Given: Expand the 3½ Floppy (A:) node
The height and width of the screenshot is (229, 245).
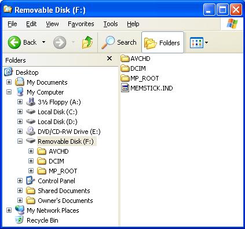Looking at the screenshot, I should click(x=20, y=101).
